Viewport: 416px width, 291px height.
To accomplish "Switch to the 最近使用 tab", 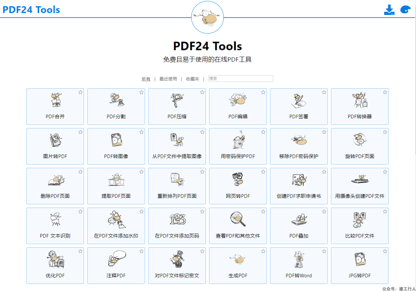I will pos(168,79).
